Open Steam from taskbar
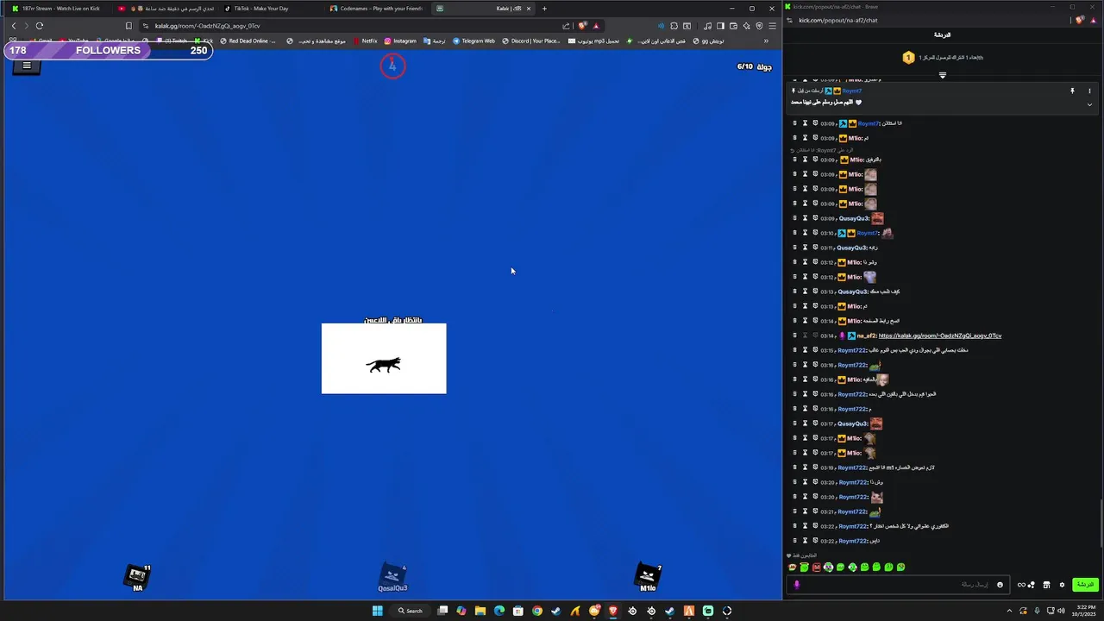This screenshot has width=1104, height=621. [x=556, y=611]
